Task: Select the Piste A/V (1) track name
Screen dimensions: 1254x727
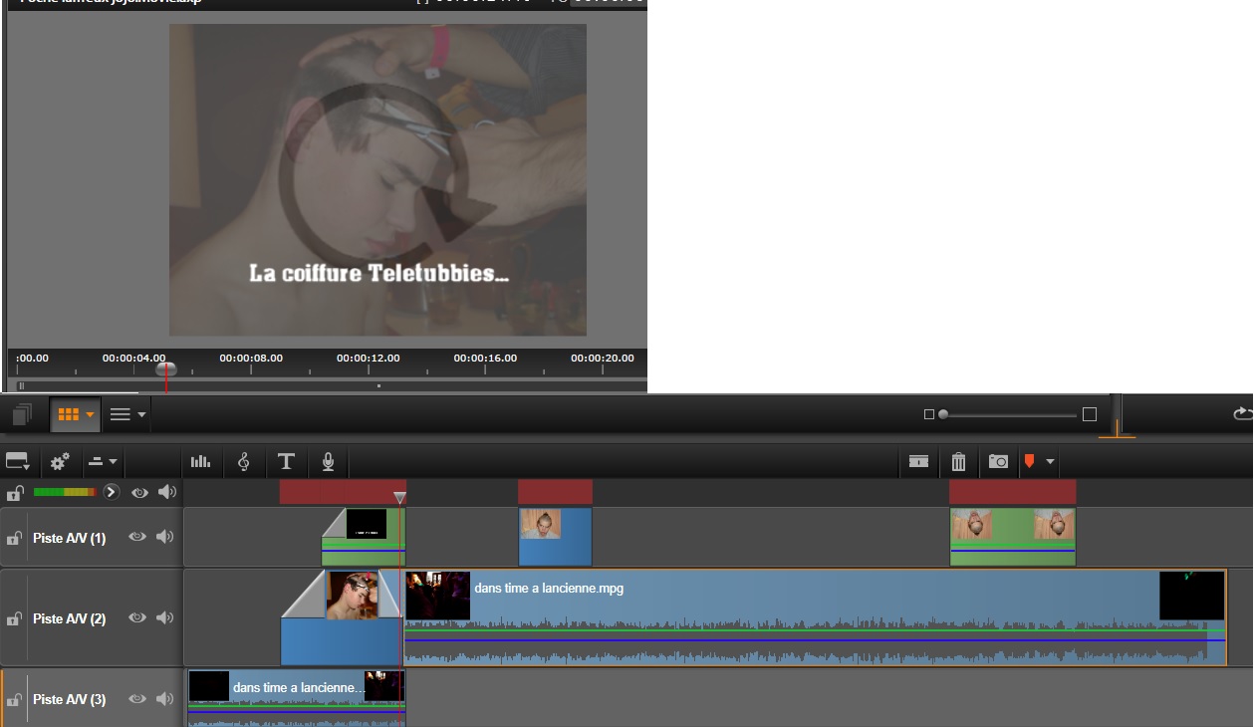Action: (x=69, y=538)
